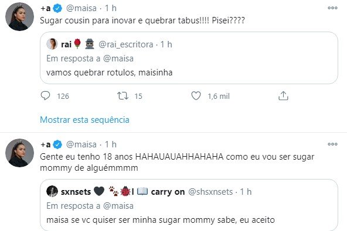This screenshot has height=231, width=347.
Task: Open the @shsxnsets handle link
Action: [x=210, y=192]
